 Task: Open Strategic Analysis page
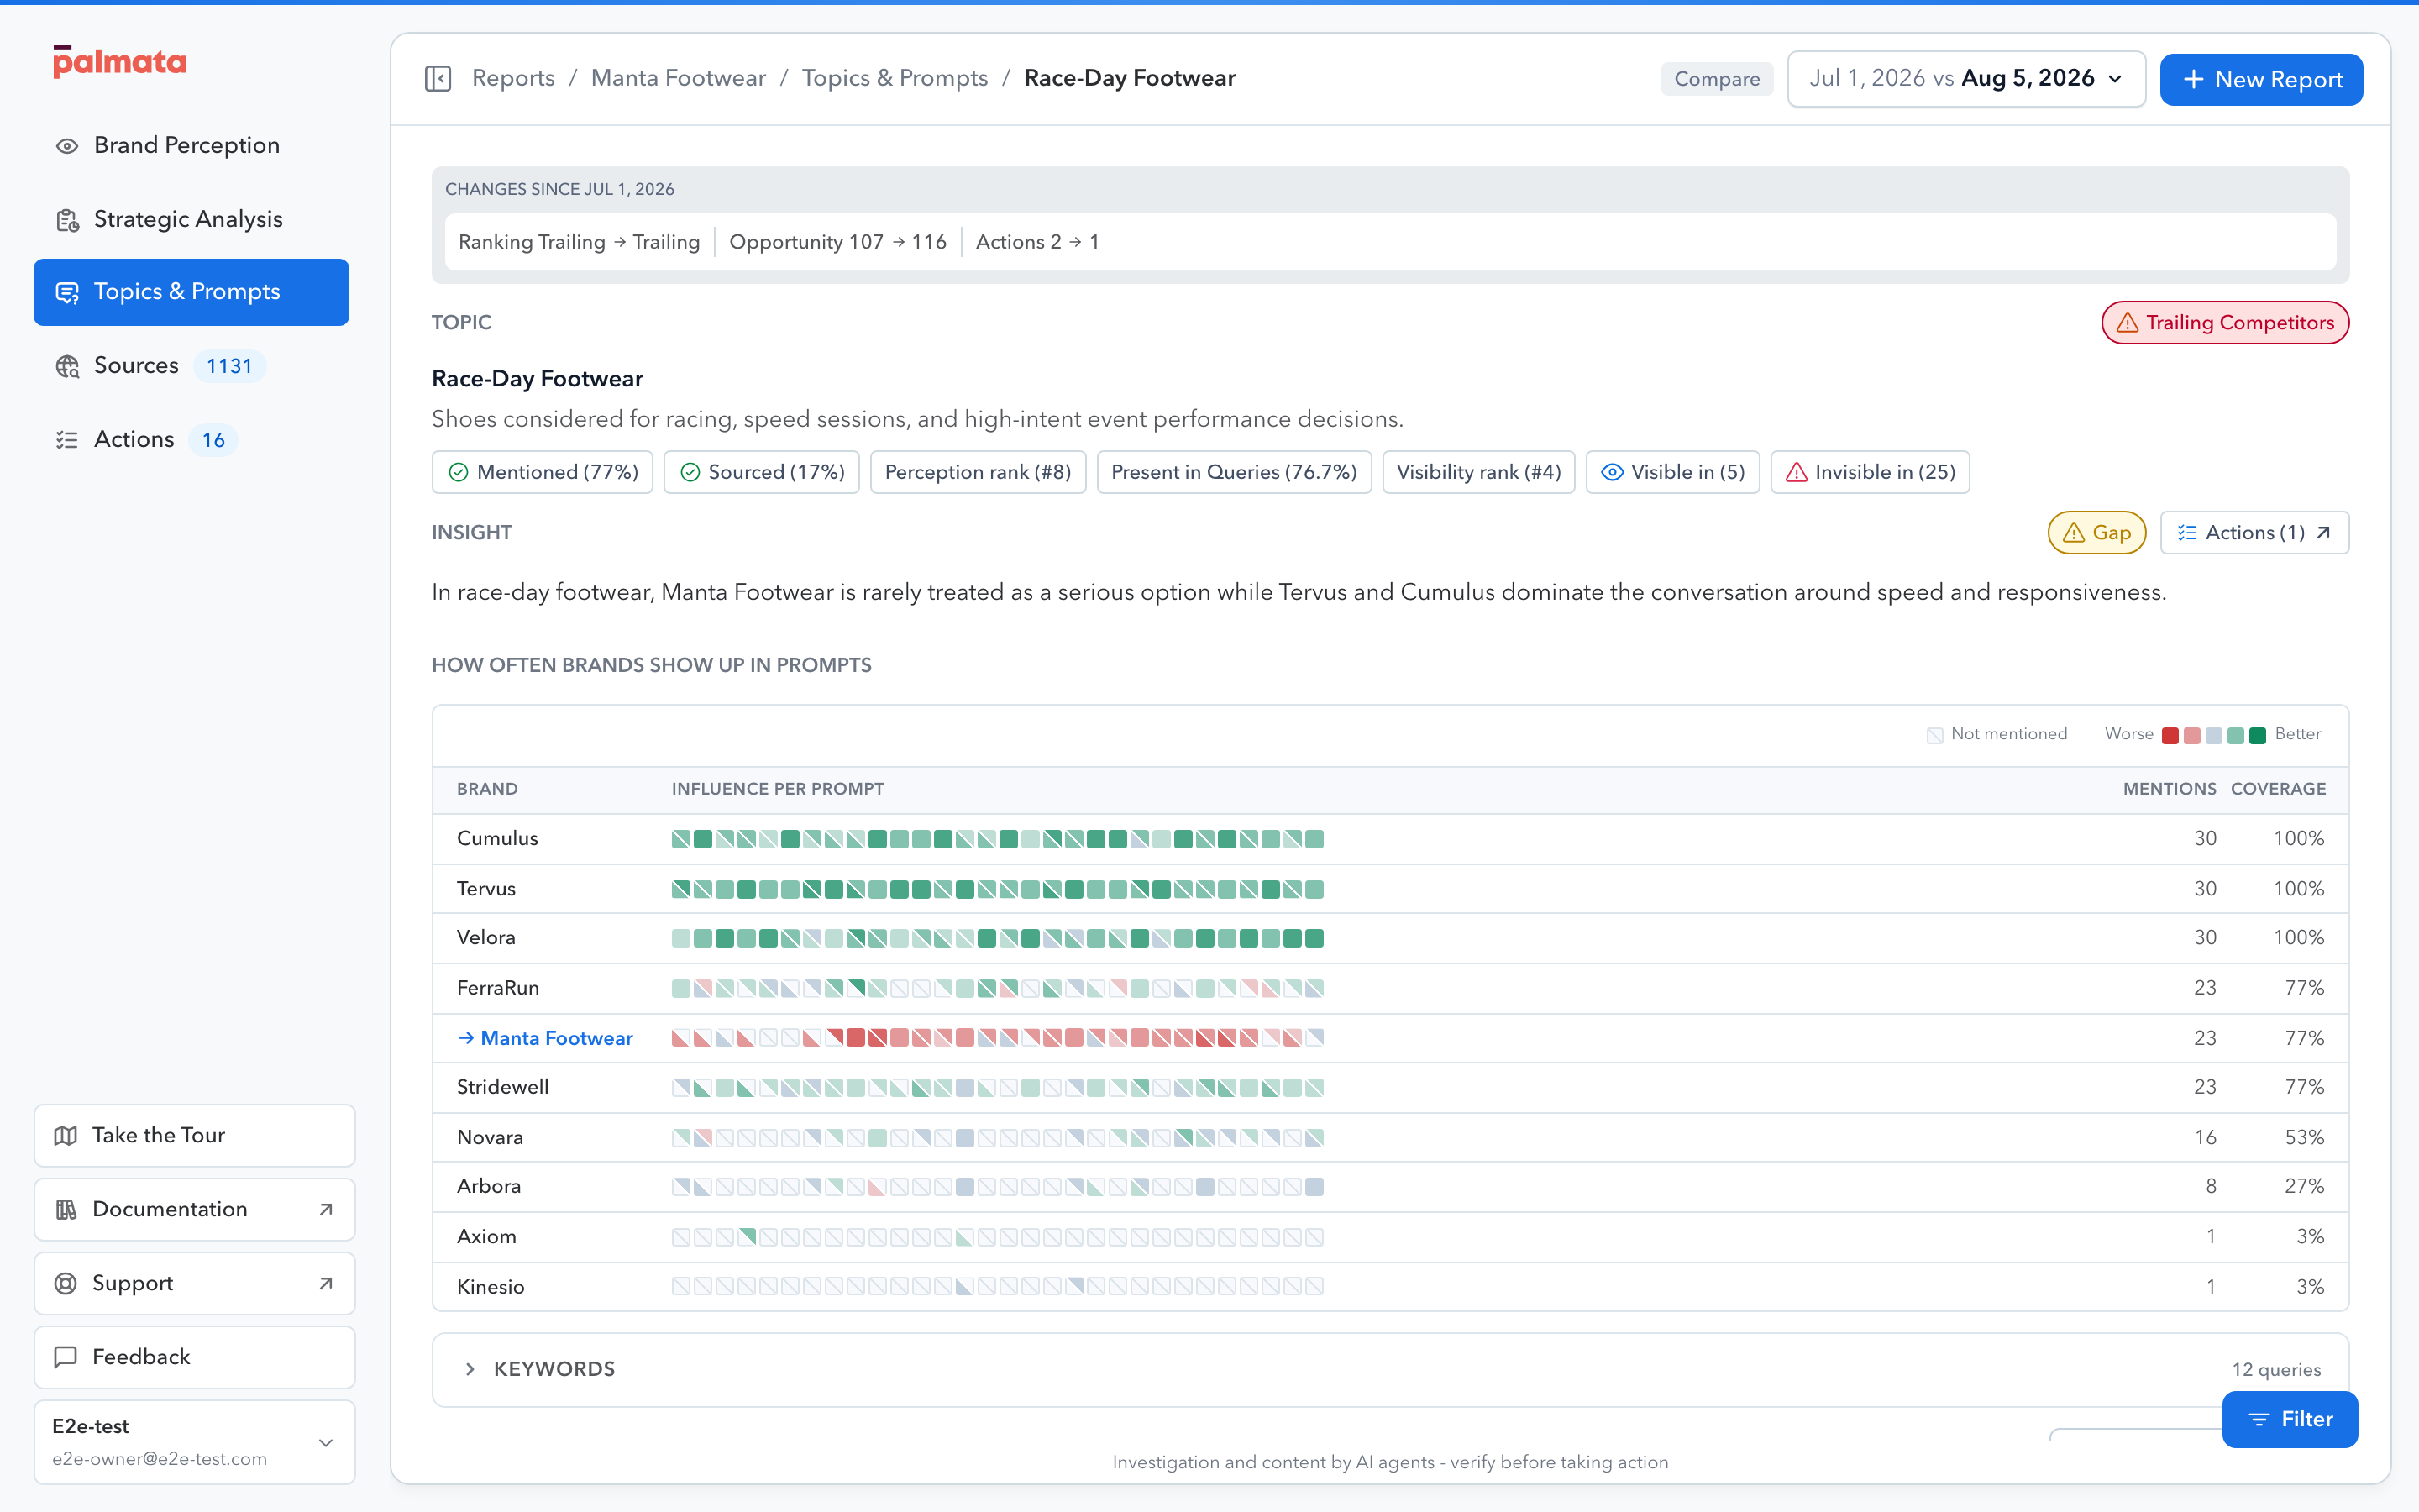click(x=191, y=219)
